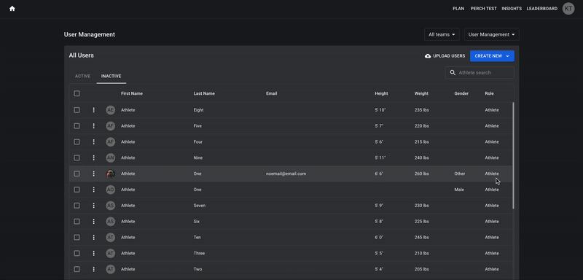583x280 pixels.
Task: Open options menu for Athlete Two
Action: point(94,269)
